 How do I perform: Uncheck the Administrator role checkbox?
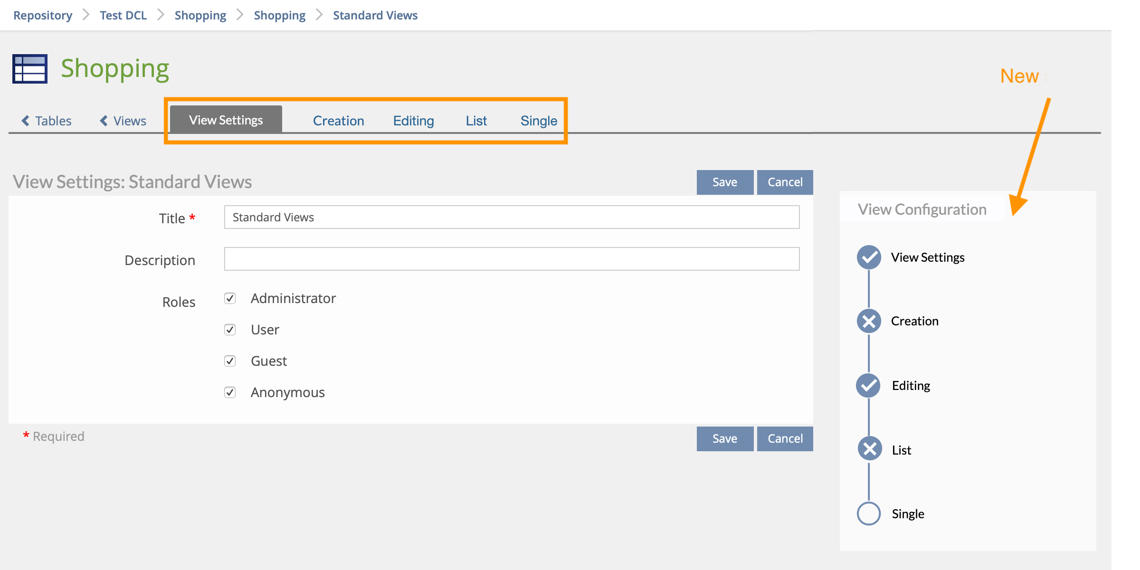(x=230, y=298)
